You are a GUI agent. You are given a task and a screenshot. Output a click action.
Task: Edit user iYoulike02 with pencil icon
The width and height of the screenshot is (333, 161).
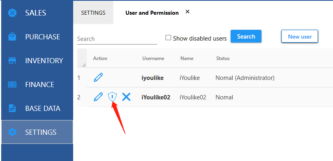[x=98, y=97]
